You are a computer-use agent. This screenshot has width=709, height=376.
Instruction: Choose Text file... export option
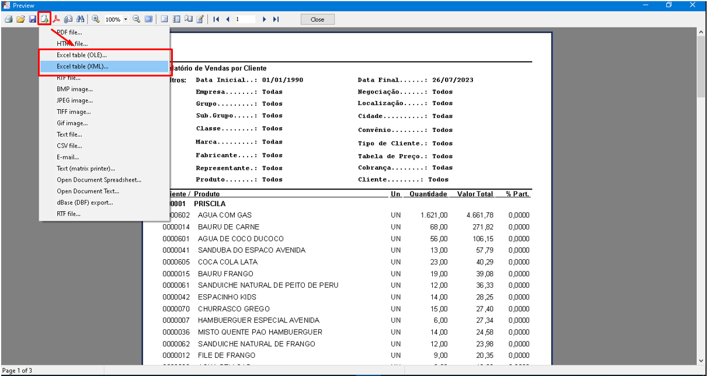tap(69, 134)
